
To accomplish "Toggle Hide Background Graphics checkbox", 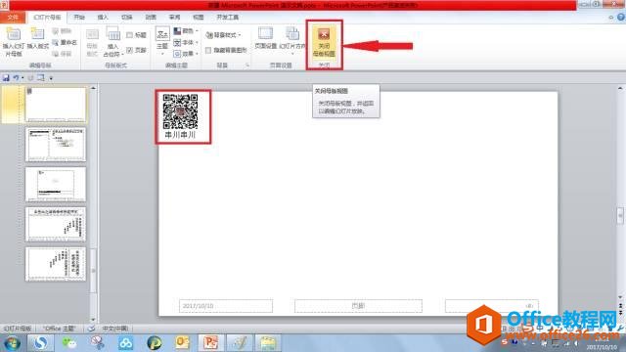I will pos(208,50).
